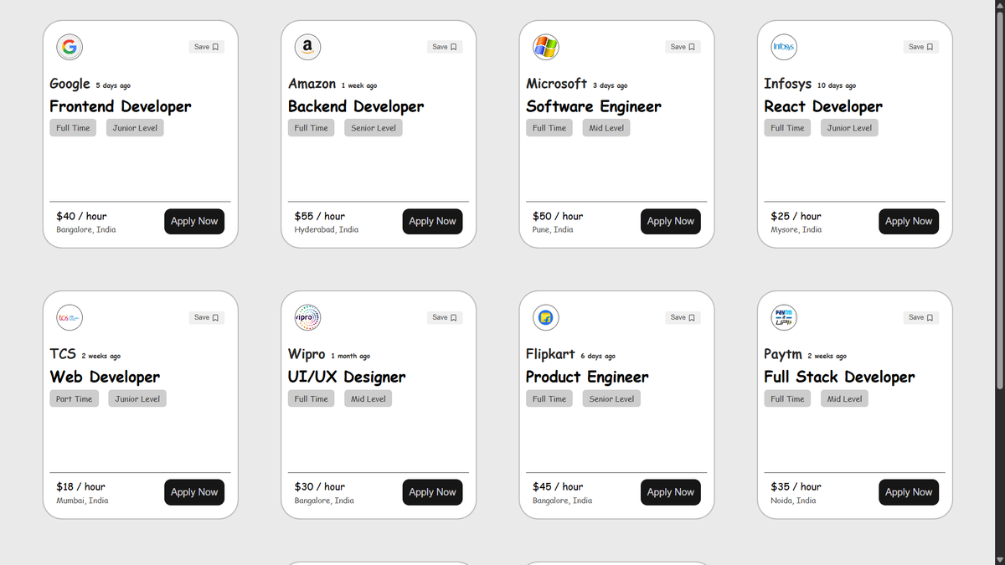Click Junior Level tag on Infosys card

point(849,128)
